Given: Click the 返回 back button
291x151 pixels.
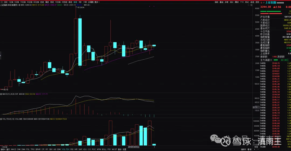Looking at the screenshot, I should pos(257,2).
